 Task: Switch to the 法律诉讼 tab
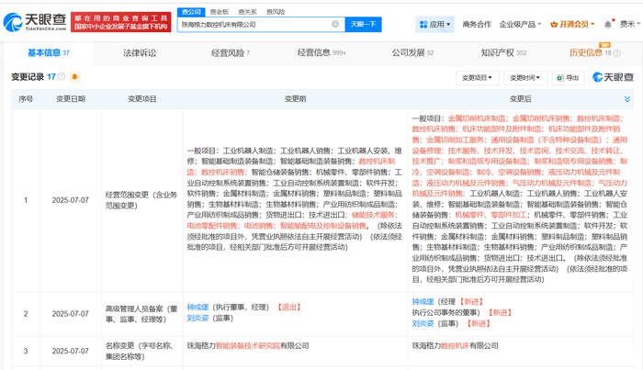(141, 53)
